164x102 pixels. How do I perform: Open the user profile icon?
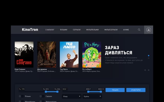149,30
